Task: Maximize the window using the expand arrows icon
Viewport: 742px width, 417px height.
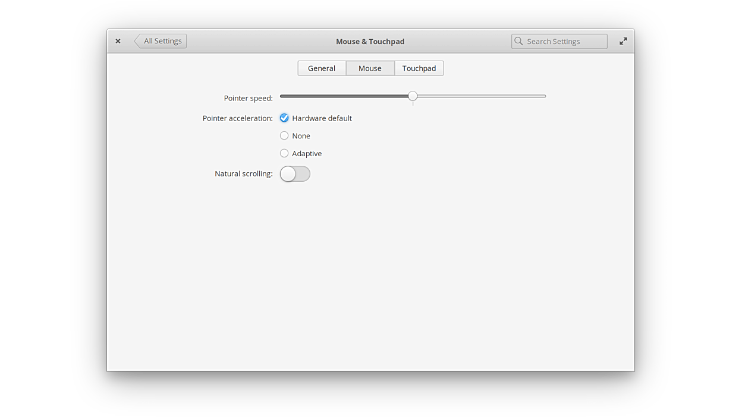Action: [623, 41]
